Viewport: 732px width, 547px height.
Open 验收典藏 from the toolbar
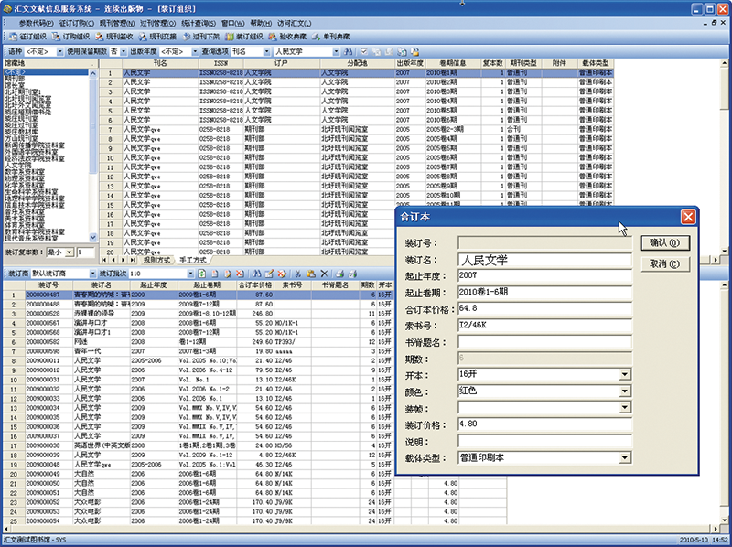click(x=287, y=37)
